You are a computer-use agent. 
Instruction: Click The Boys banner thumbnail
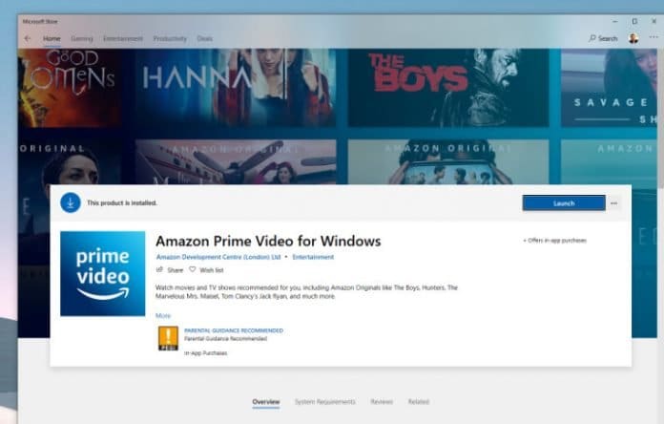(x=446, y=88)
